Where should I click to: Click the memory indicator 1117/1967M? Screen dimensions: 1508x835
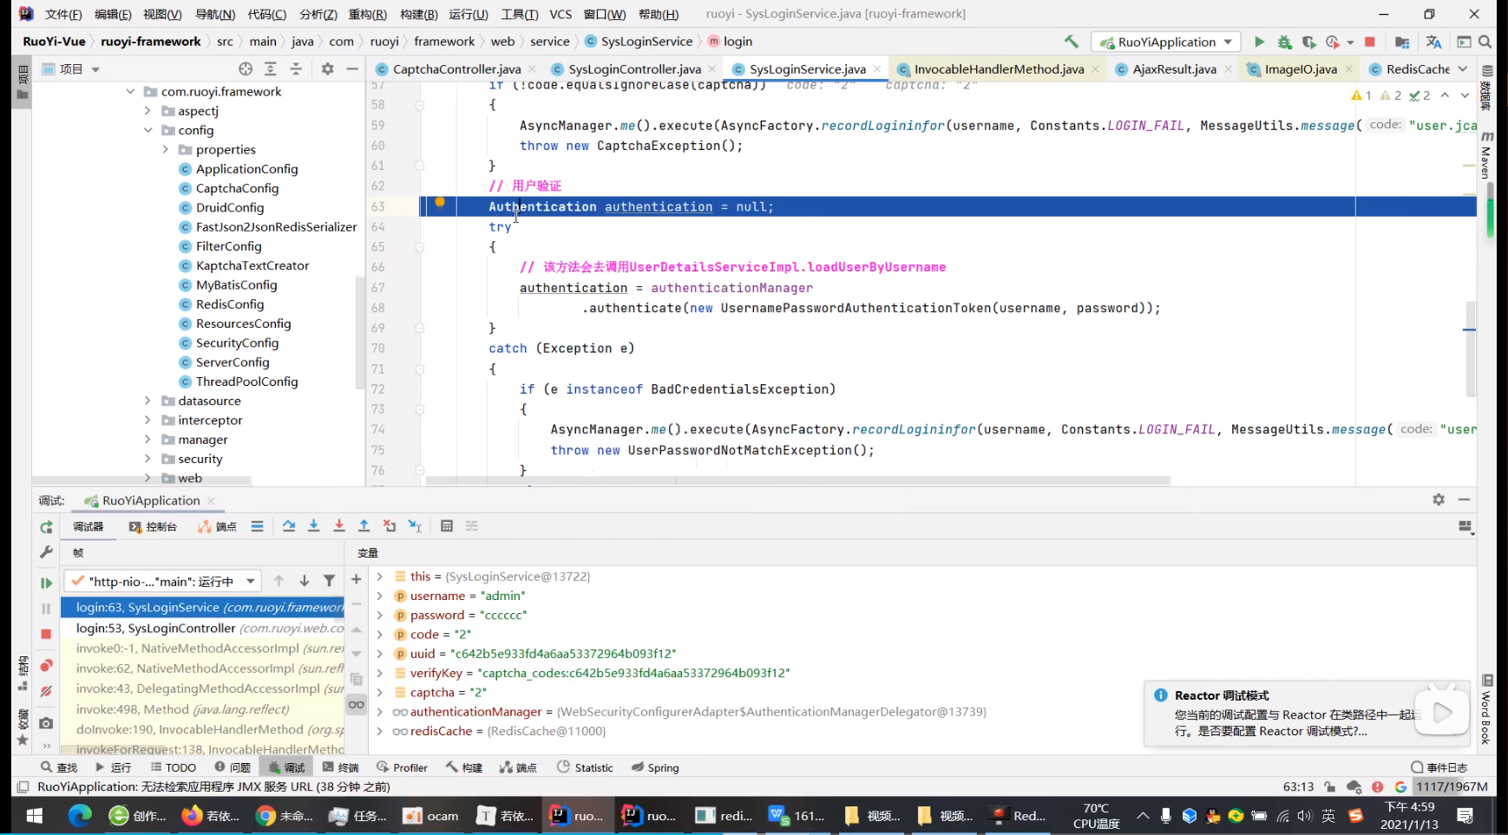click(1452, 786)
